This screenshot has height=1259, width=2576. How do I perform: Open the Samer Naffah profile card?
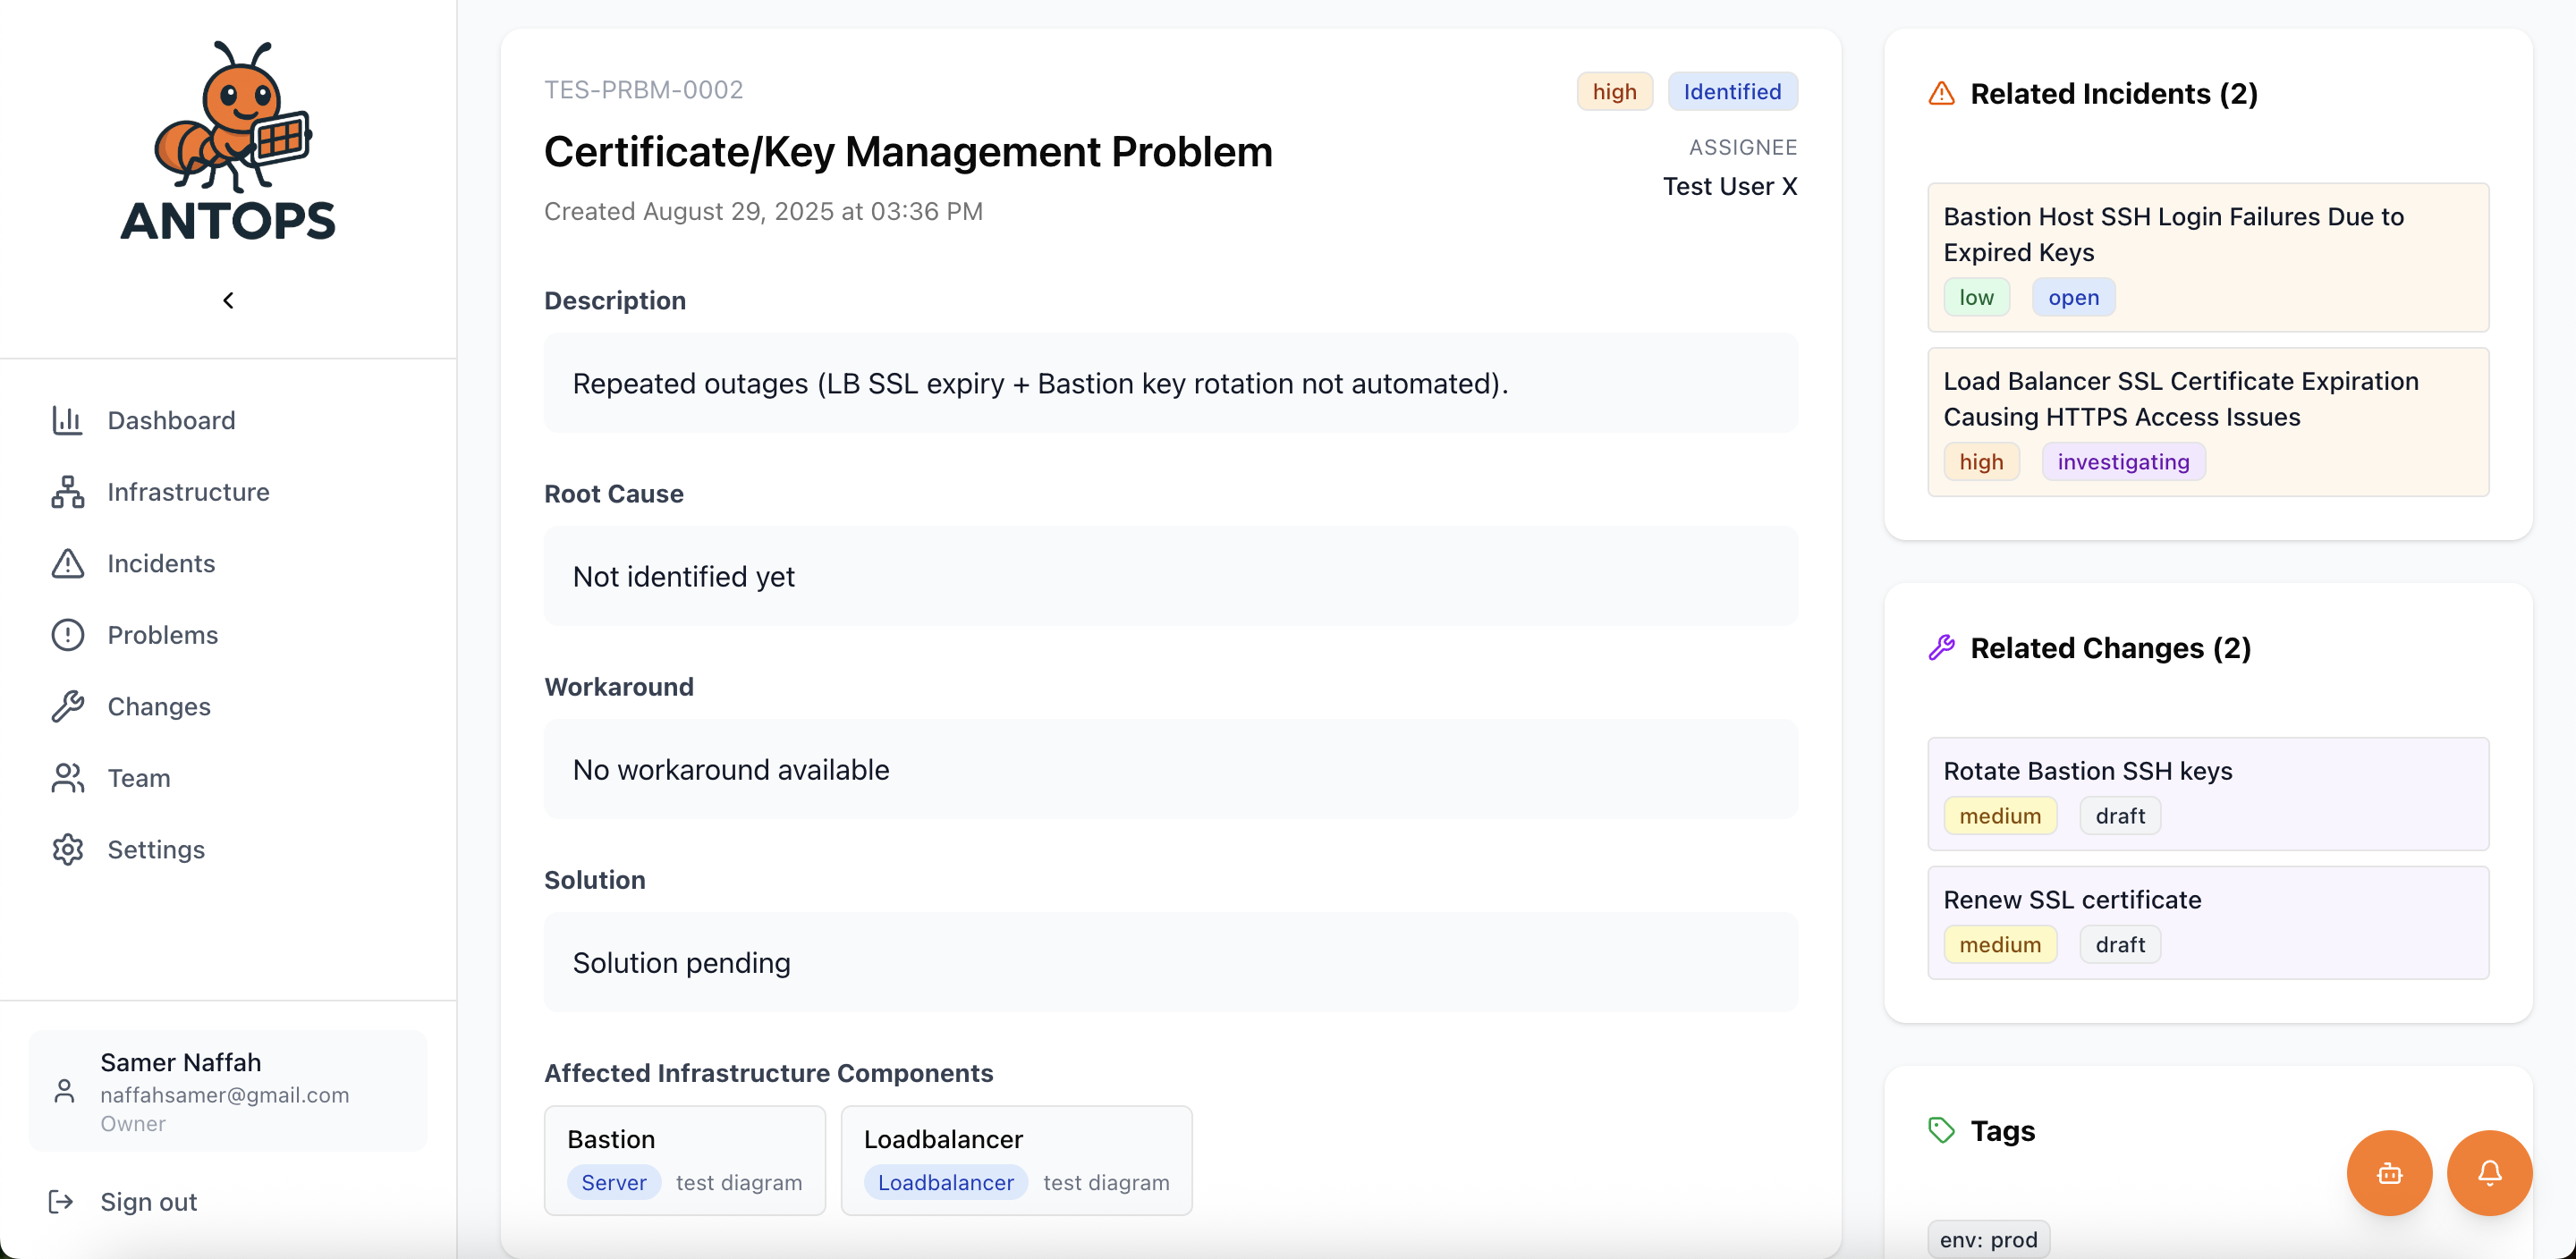(227, 1091)
